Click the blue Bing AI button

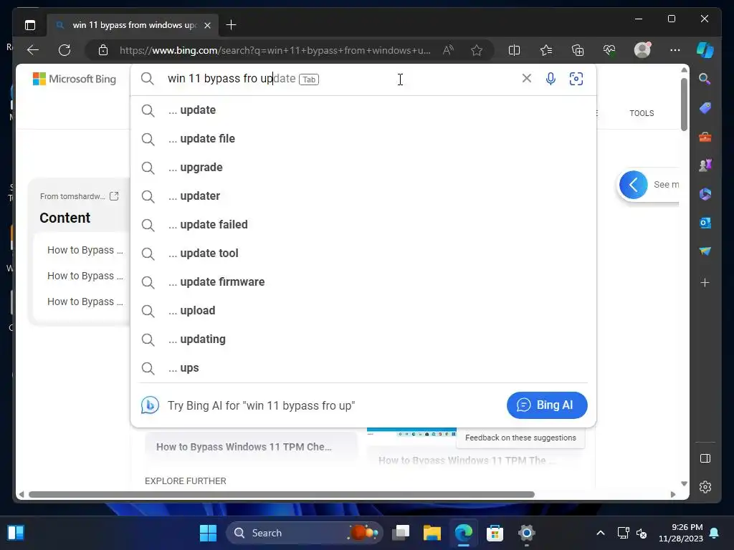tap(547, 405)
